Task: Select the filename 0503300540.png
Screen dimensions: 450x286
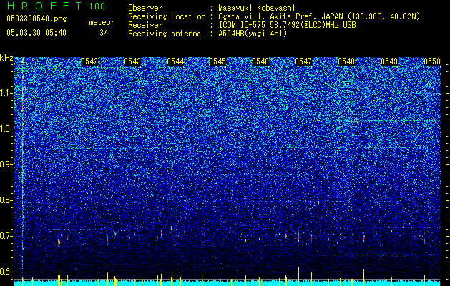Action: tap(36, 19)
